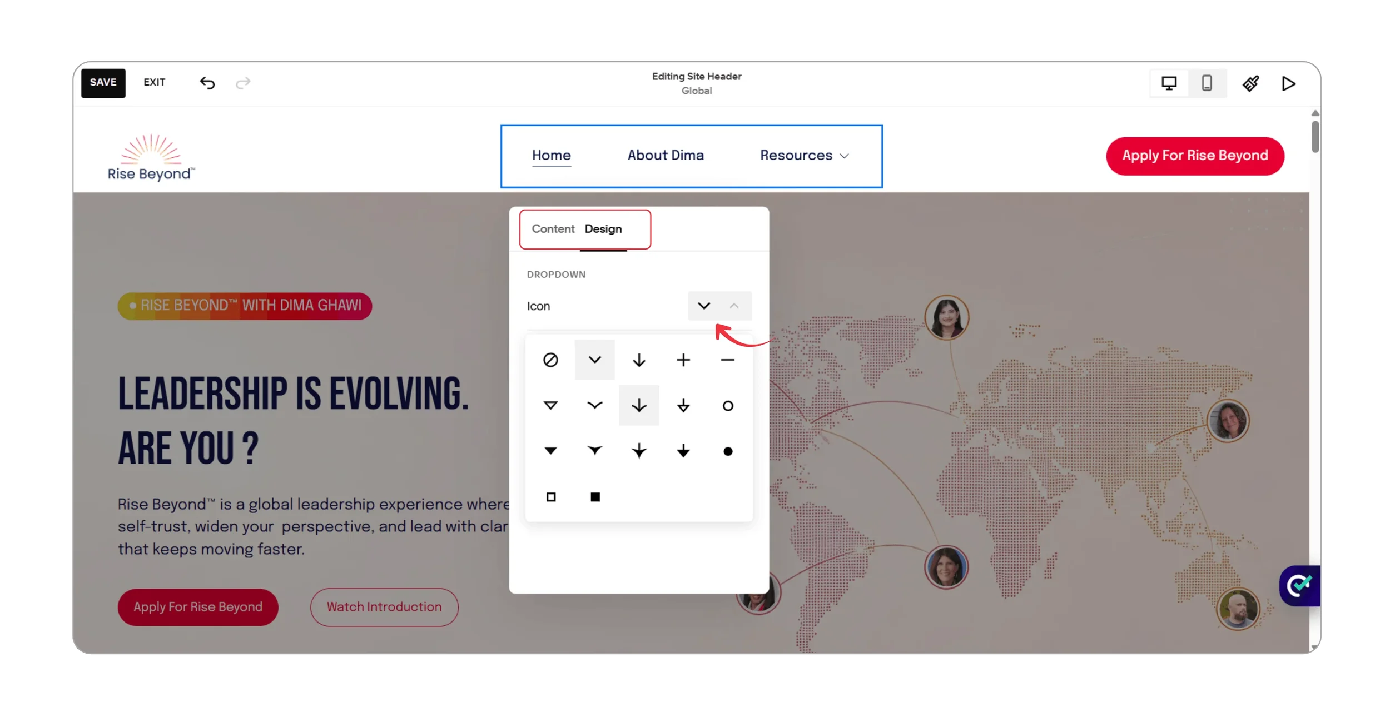Click the redo arrow icon
1390x722 pixels.
coord(243,83)
